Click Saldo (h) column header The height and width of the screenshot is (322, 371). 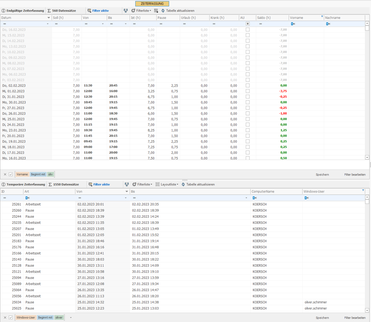[x=272, y=18]
